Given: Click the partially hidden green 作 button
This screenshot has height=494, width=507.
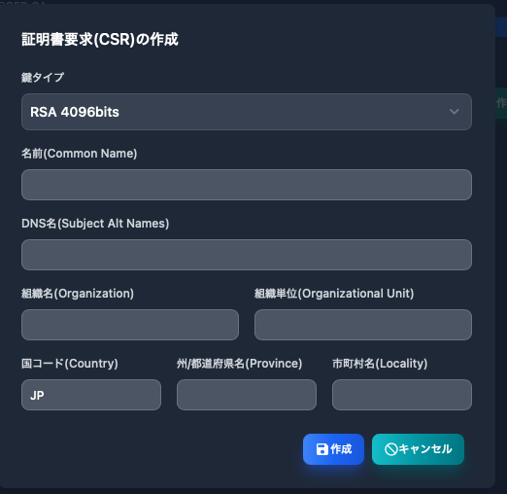Looking at the screenshot, I should [x=501, y=103].
